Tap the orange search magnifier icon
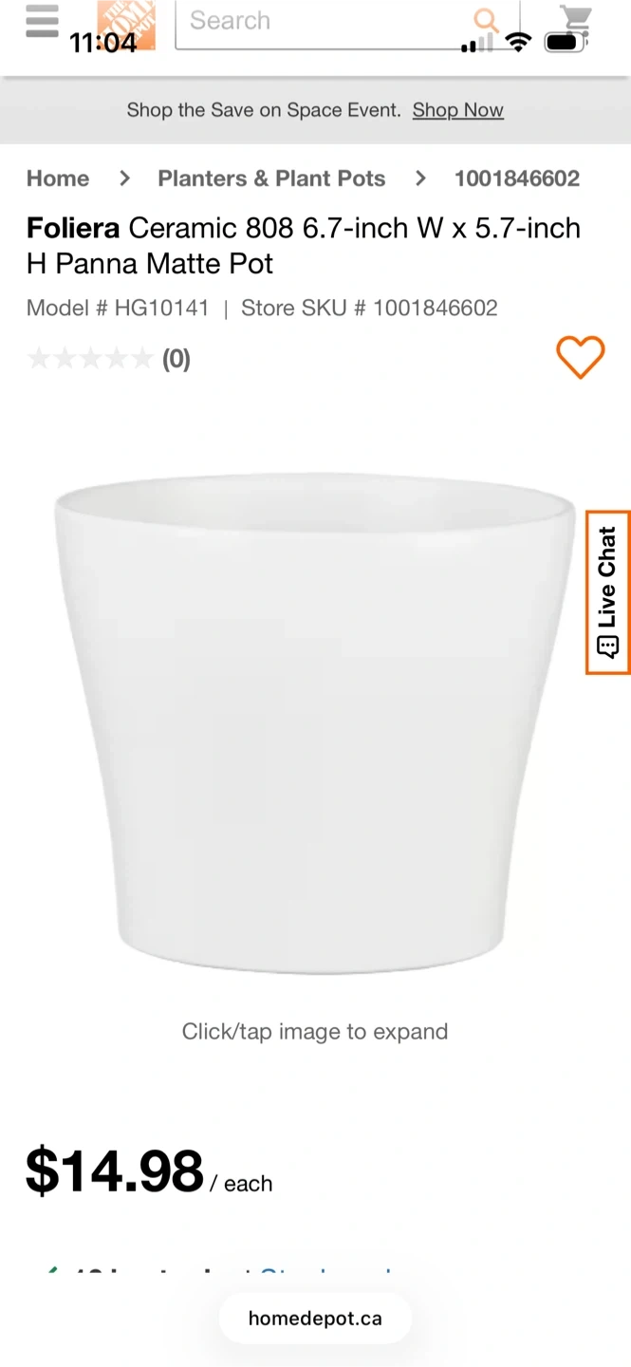Image resolution: width=631 pixels, height=1367 pixels. [x=487, y=21]
